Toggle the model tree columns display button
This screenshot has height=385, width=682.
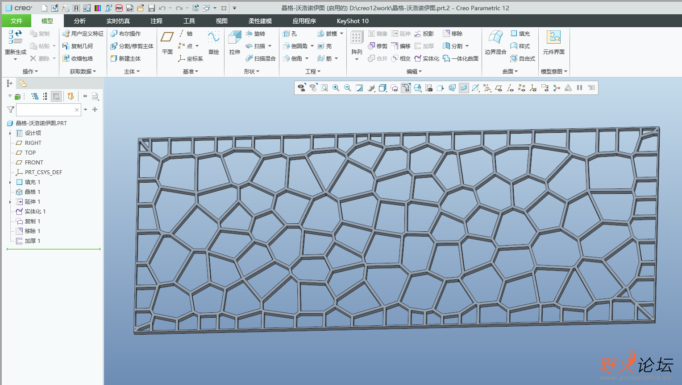[x=56, y=96]
